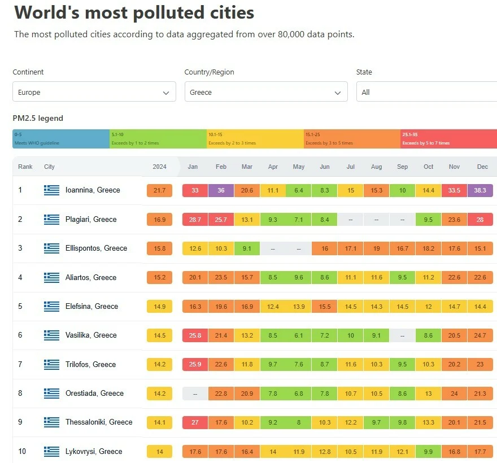Click the flag icon next to Elefsina
497x463 pixels.
point(51,306)
